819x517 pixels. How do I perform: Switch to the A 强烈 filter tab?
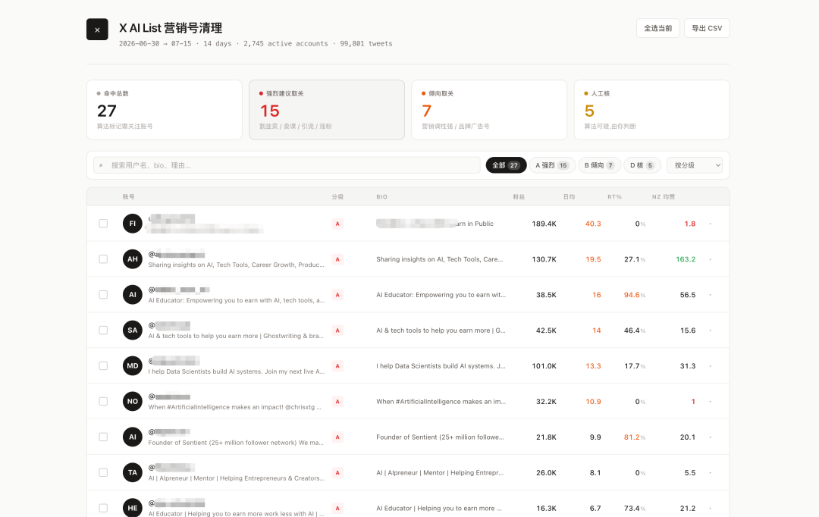pyautogui.click(x=552, y=165)
